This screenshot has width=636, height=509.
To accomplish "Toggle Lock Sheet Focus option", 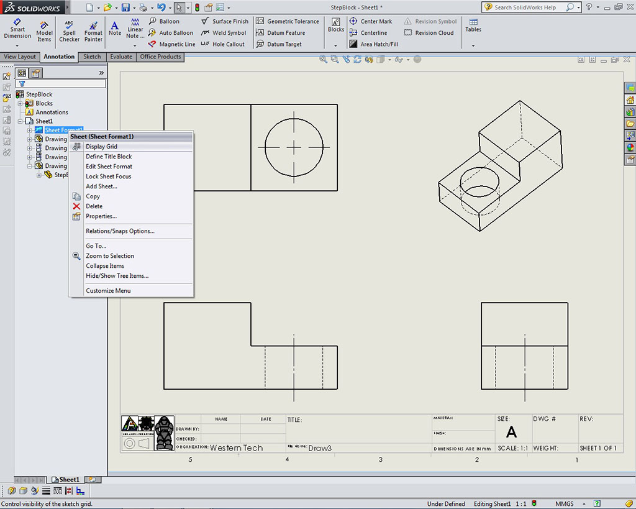I will 108,177.
